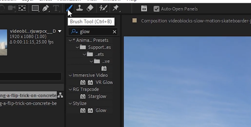Click the snapping options icon left of Auto-Open Panels
The height and width of the screenshot is (127, 251).
(144, 9)
